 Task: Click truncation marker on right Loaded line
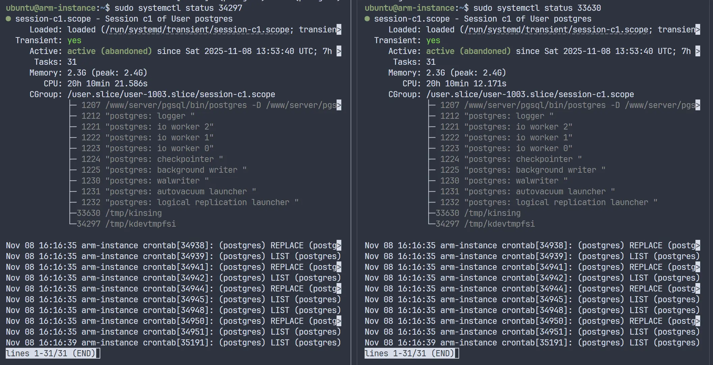[698, 30]
